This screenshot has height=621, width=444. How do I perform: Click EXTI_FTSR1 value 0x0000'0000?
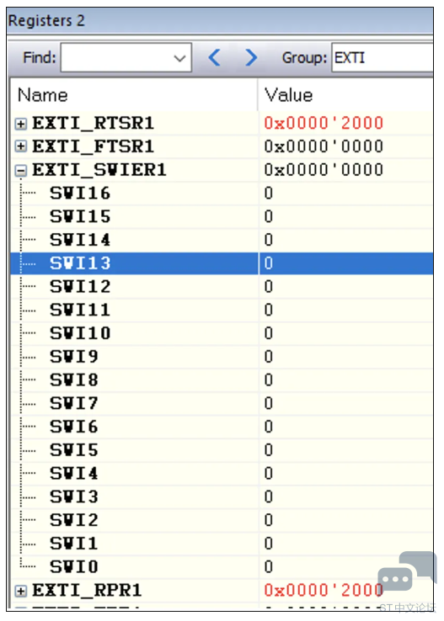324,146
